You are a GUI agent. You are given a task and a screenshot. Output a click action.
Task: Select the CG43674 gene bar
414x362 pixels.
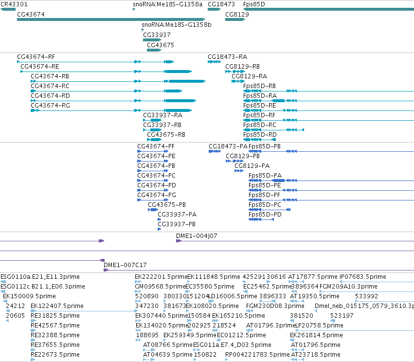(111, 19)
